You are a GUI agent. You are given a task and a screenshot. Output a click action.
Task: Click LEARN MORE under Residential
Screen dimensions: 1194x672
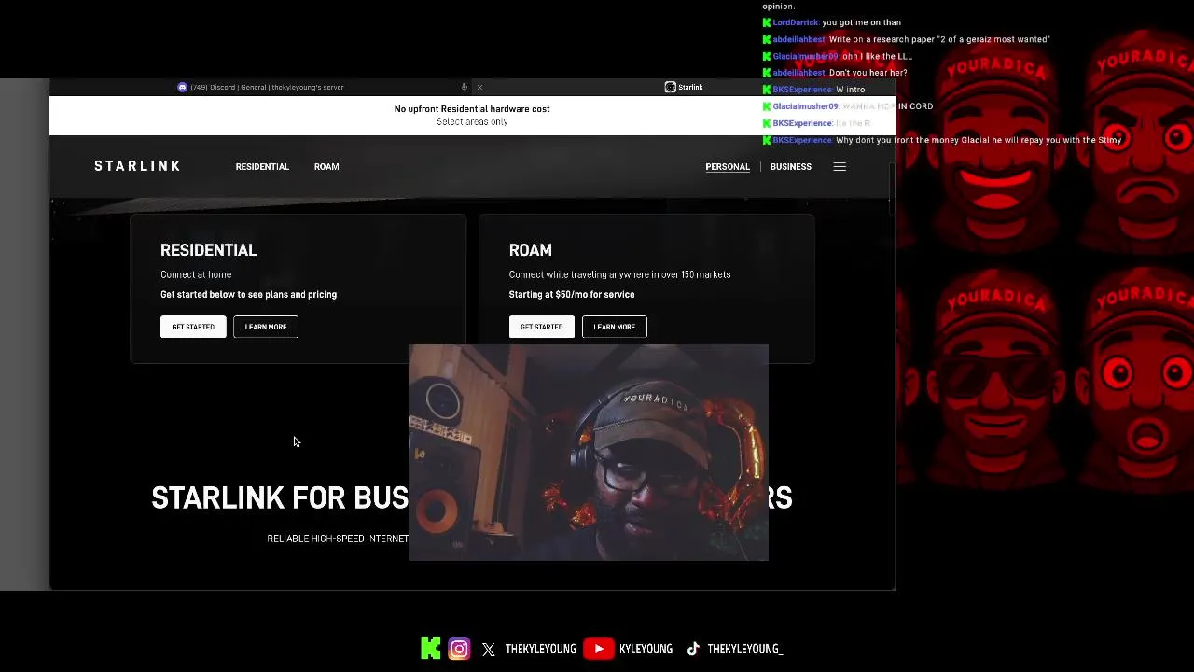click(266, 327)
